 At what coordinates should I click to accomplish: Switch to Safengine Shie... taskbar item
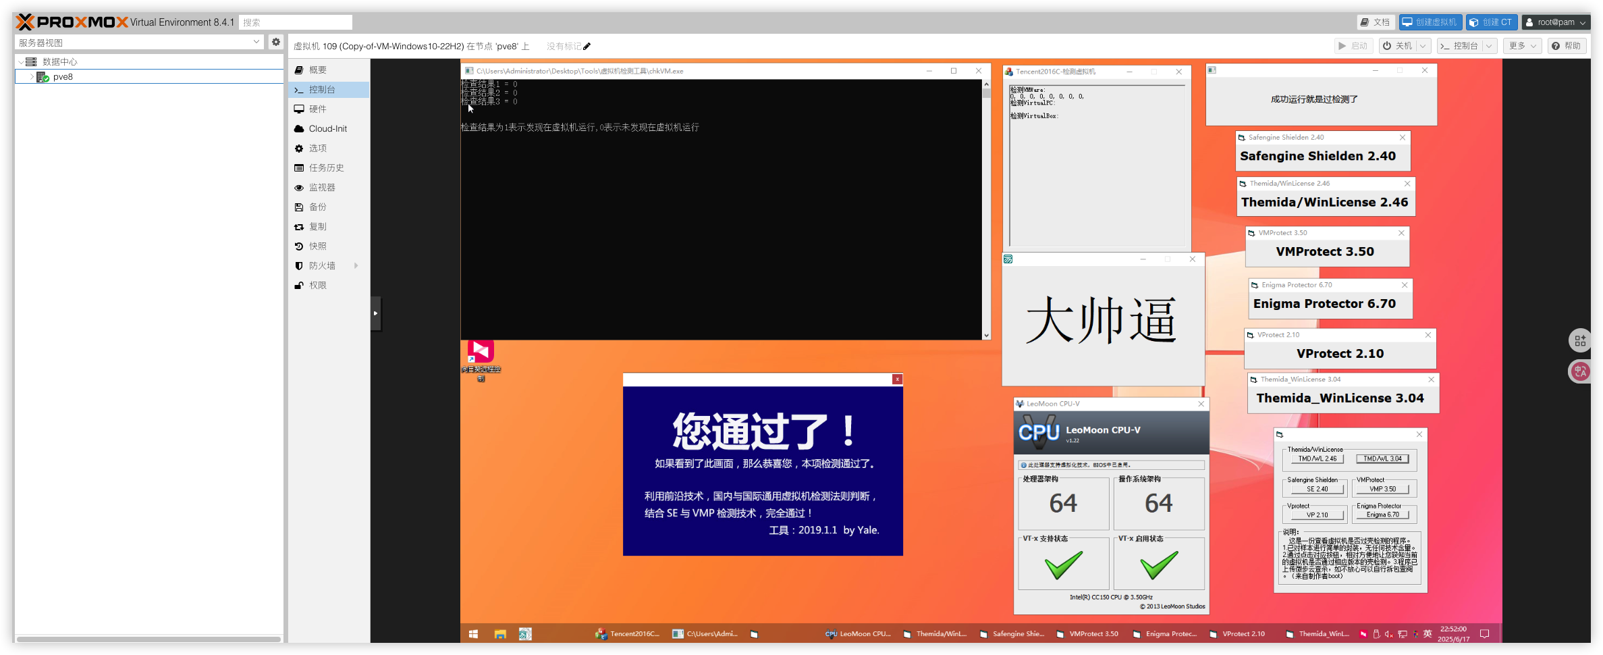coord(1012,634)
